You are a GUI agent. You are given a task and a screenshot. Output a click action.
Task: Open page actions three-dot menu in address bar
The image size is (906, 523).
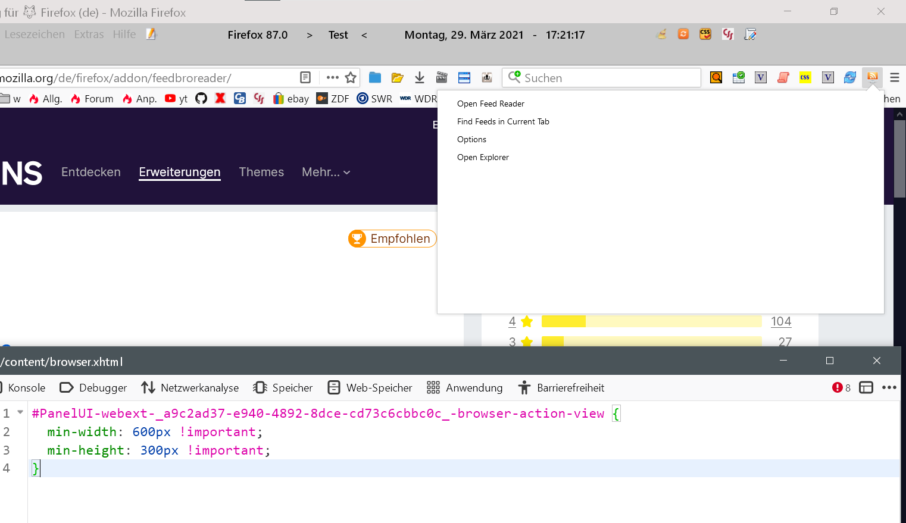point(332,77)
